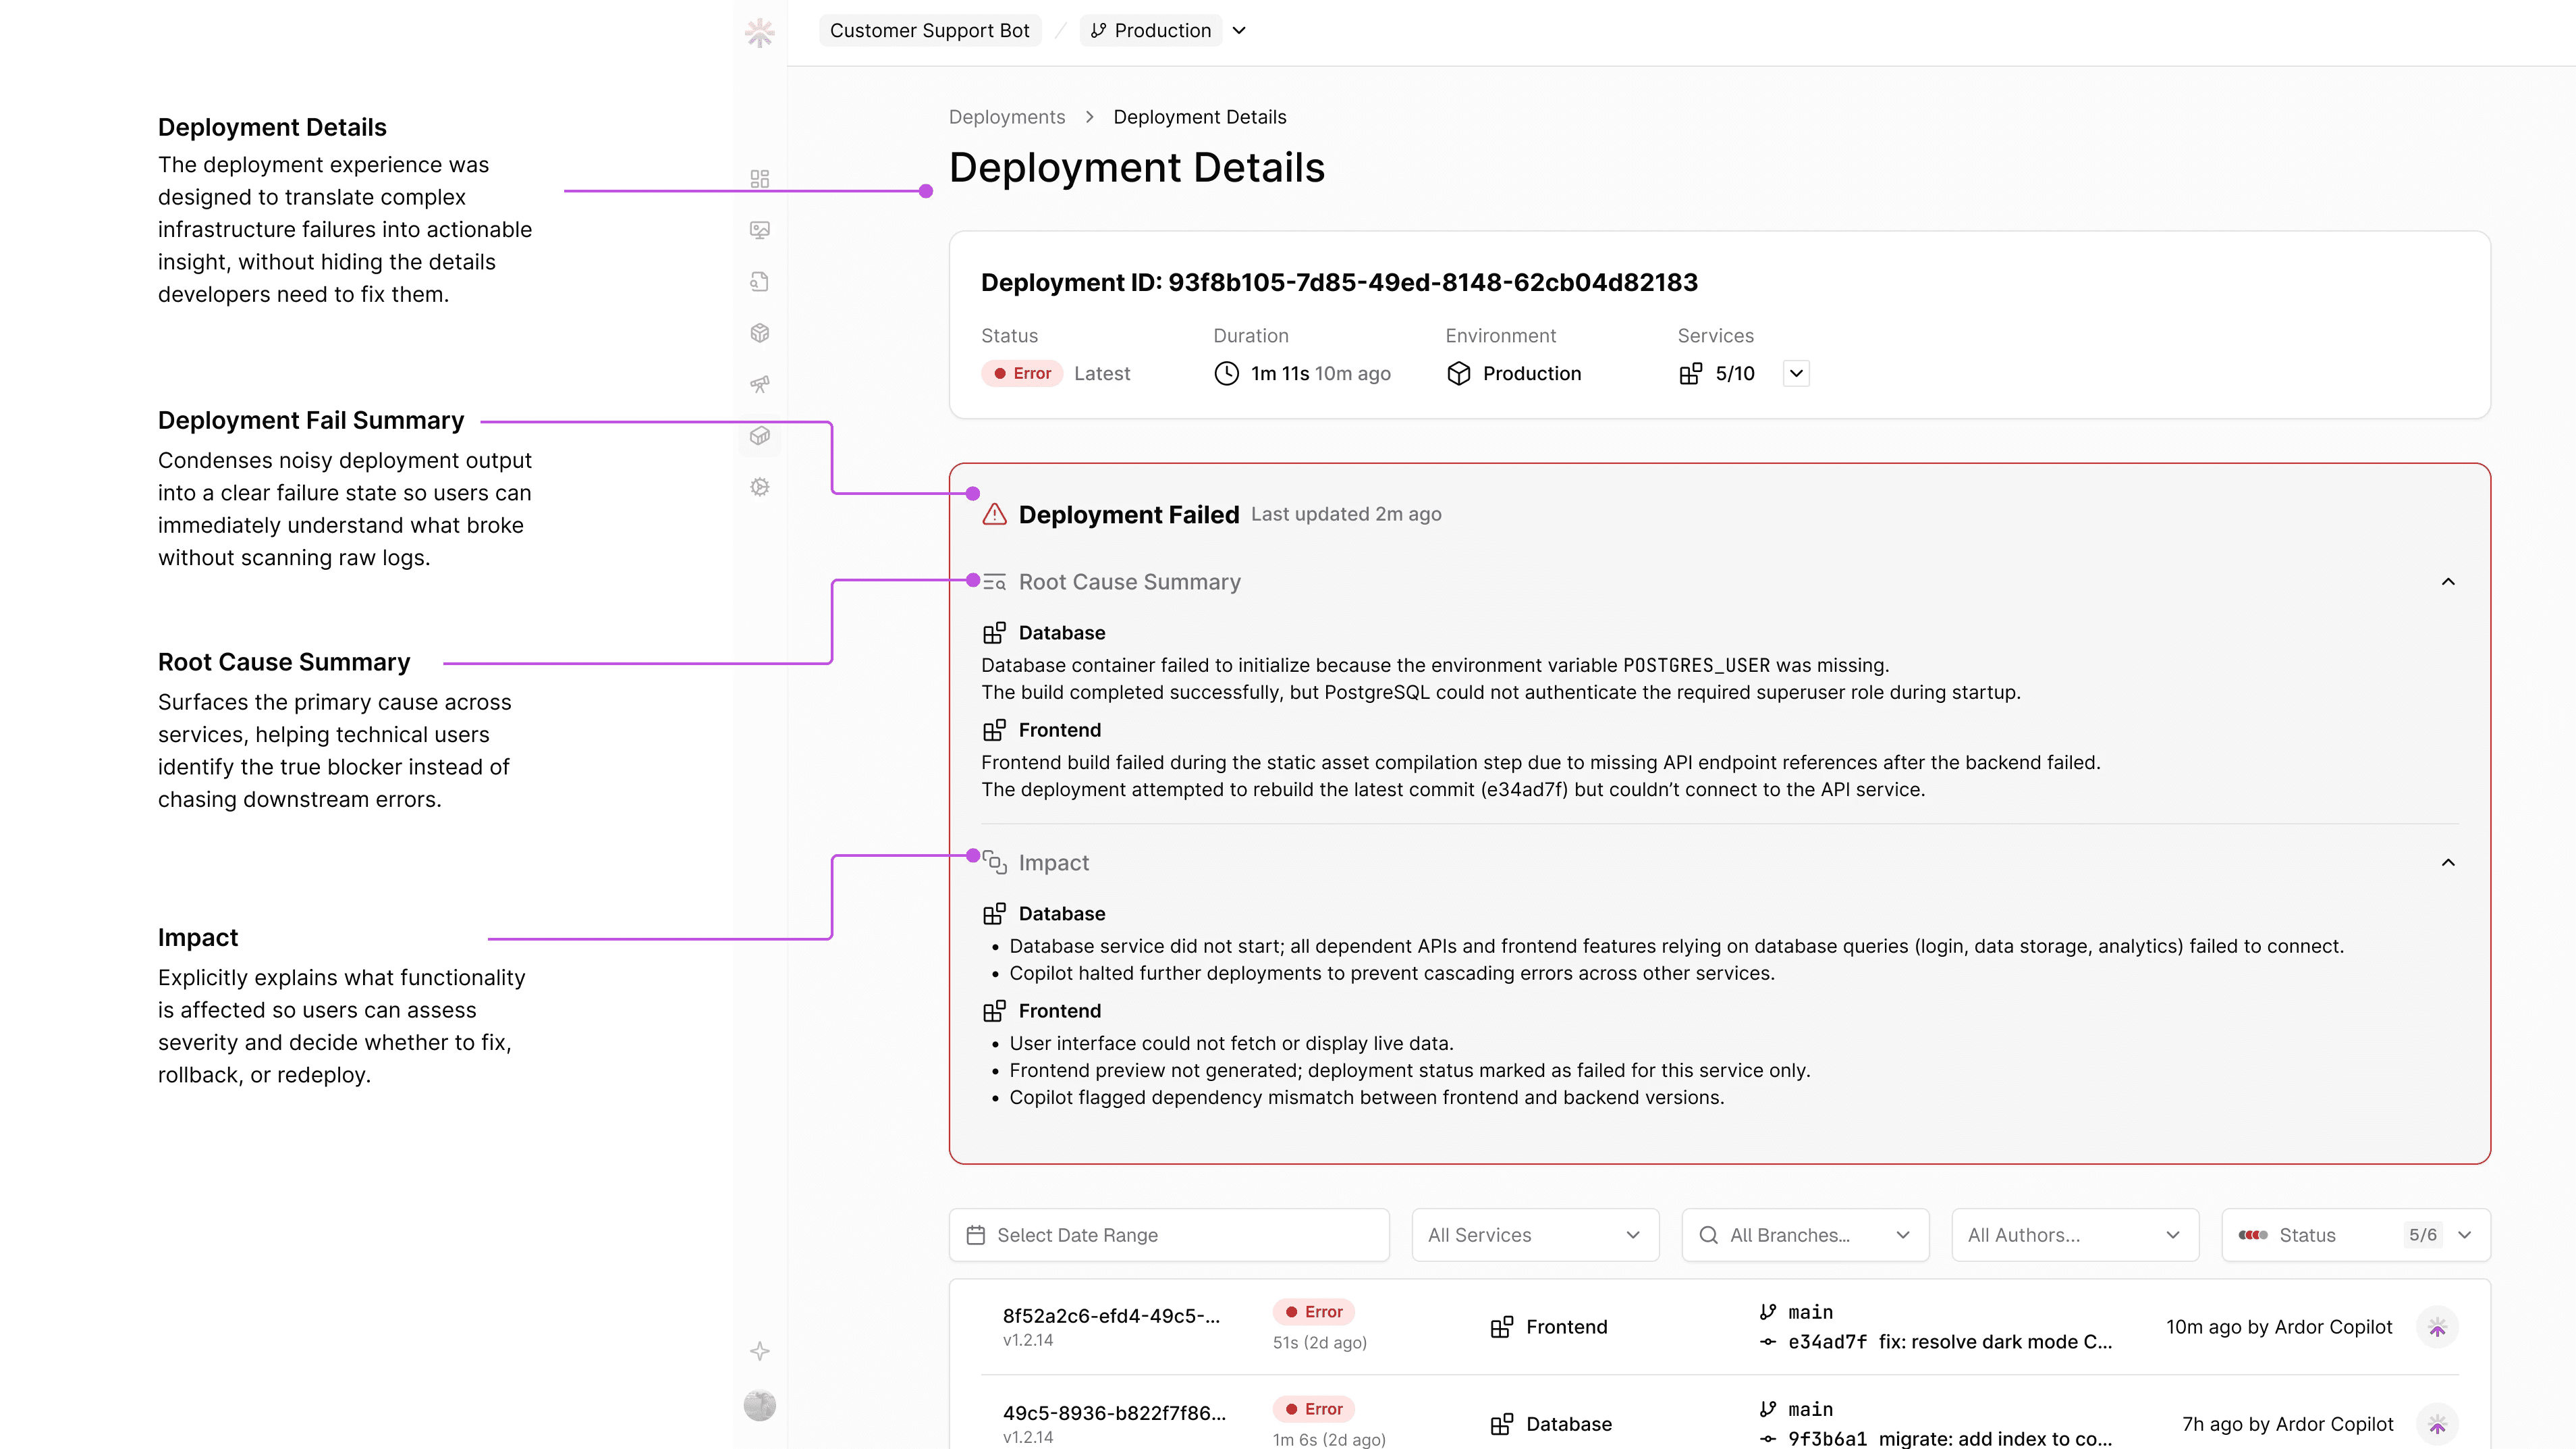Click the telescope sidebar icon
Viewport: 2576px width, 1449px height.
coord(759,384)
